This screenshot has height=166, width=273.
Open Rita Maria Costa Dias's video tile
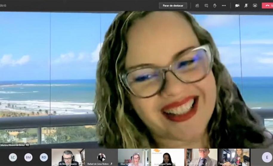click(x=234, y=157)
